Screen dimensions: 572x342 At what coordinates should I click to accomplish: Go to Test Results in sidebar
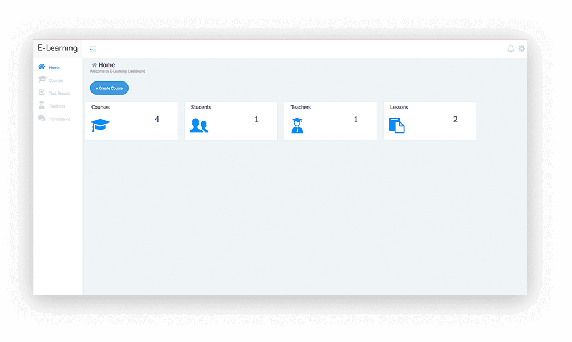click(x=59, y=94)
